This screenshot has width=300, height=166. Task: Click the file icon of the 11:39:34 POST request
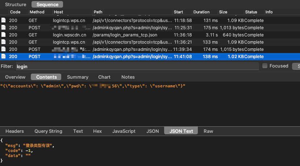(x=4, y=49)
